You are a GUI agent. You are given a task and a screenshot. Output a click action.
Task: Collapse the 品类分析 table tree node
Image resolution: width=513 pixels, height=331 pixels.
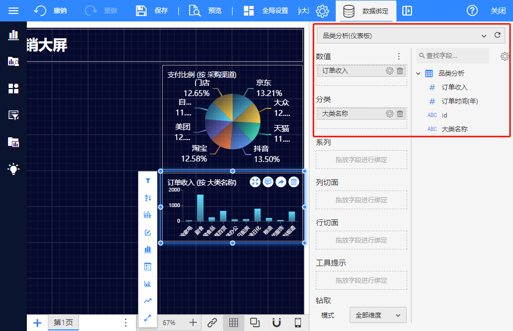[418, 73]
